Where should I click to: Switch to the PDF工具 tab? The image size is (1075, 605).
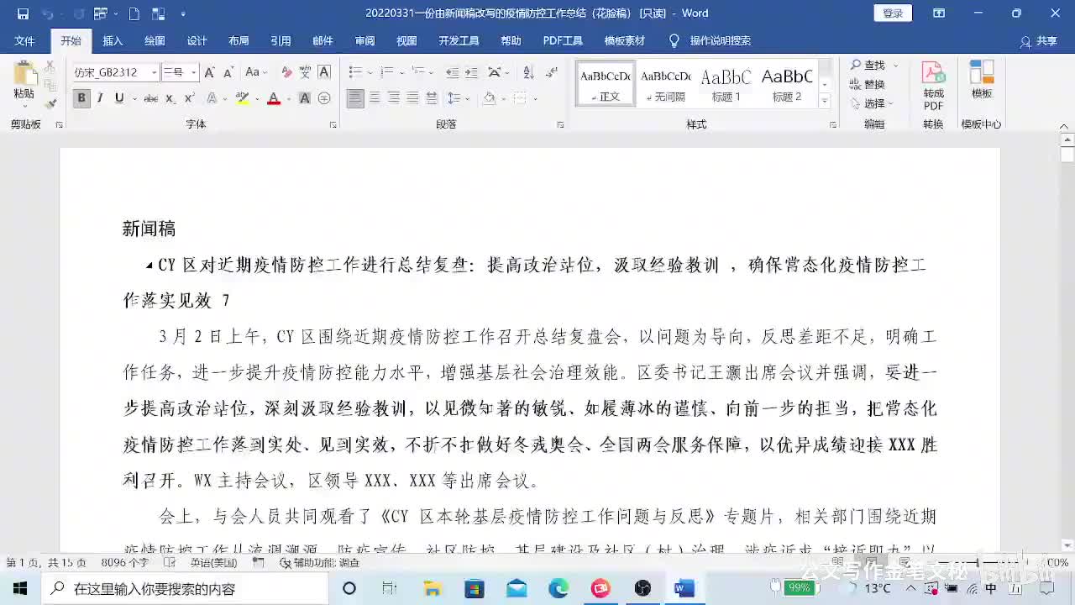563,40
